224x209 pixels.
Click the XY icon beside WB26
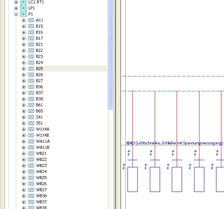[31, 184]
